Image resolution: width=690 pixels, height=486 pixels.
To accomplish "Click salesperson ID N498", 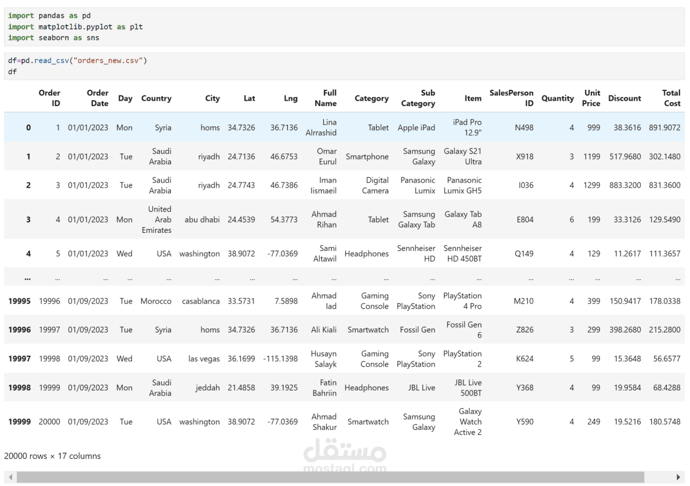I will [524, 127].
